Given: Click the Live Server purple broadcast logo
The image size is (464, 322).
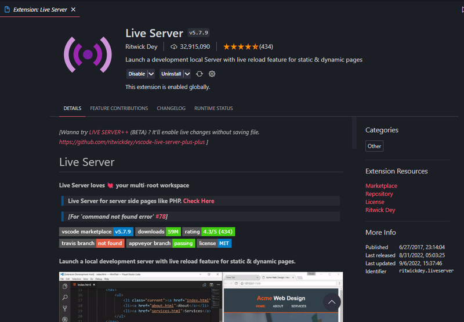Looking at the screenshot, I should (x=88, y=55).
